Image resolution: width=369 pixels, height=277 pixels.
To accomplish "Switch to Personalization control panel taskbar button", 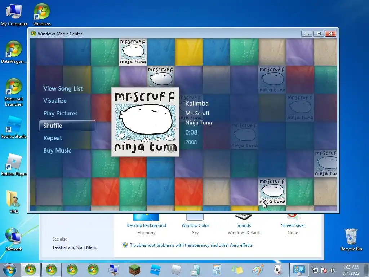I will pos(299,270).
